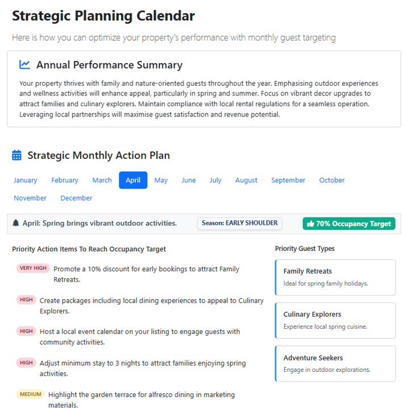The width and height of the screenshot is (408, 415).
Task: Open the December tab
Action: [x=76, y=198]
